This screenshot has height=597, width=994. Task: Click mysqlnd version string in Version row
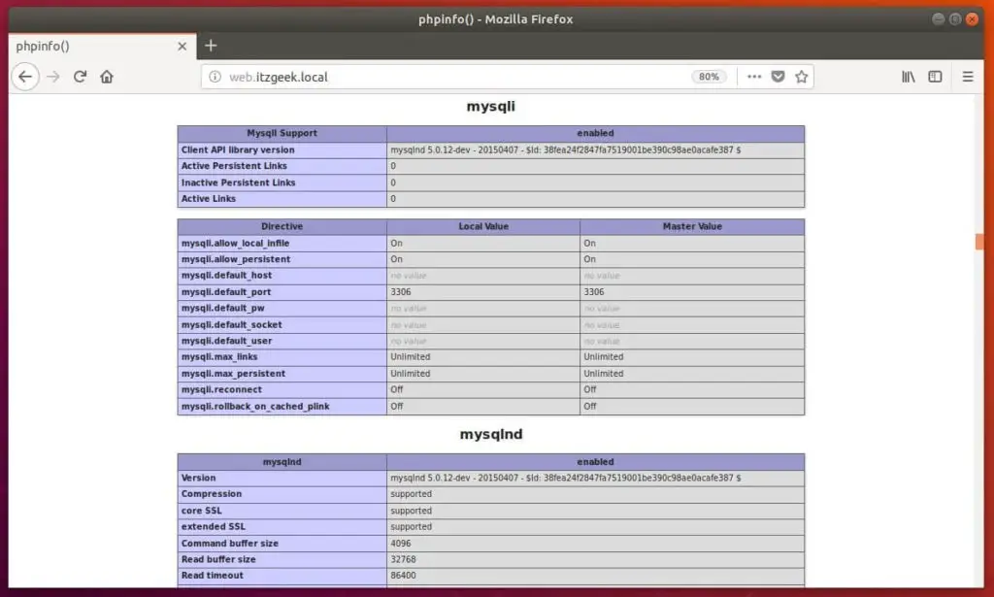566,478
